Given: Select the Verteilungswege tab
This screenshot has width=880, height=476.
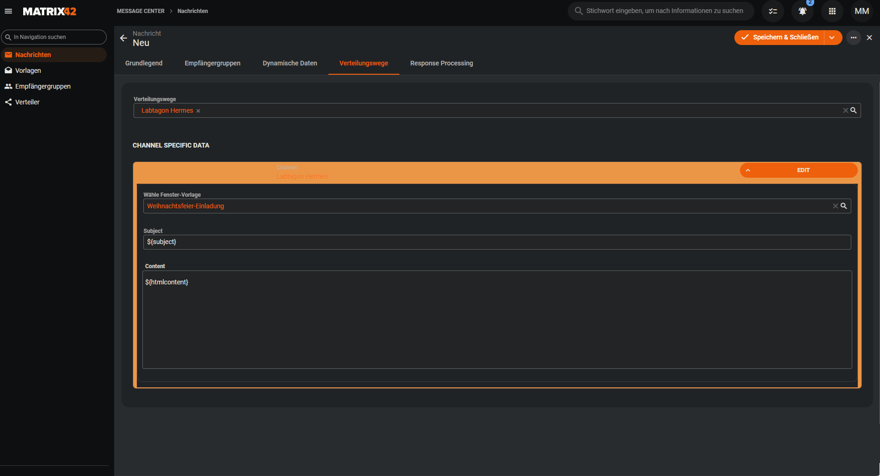Looking at the screenshot, I should pos(364,63).
